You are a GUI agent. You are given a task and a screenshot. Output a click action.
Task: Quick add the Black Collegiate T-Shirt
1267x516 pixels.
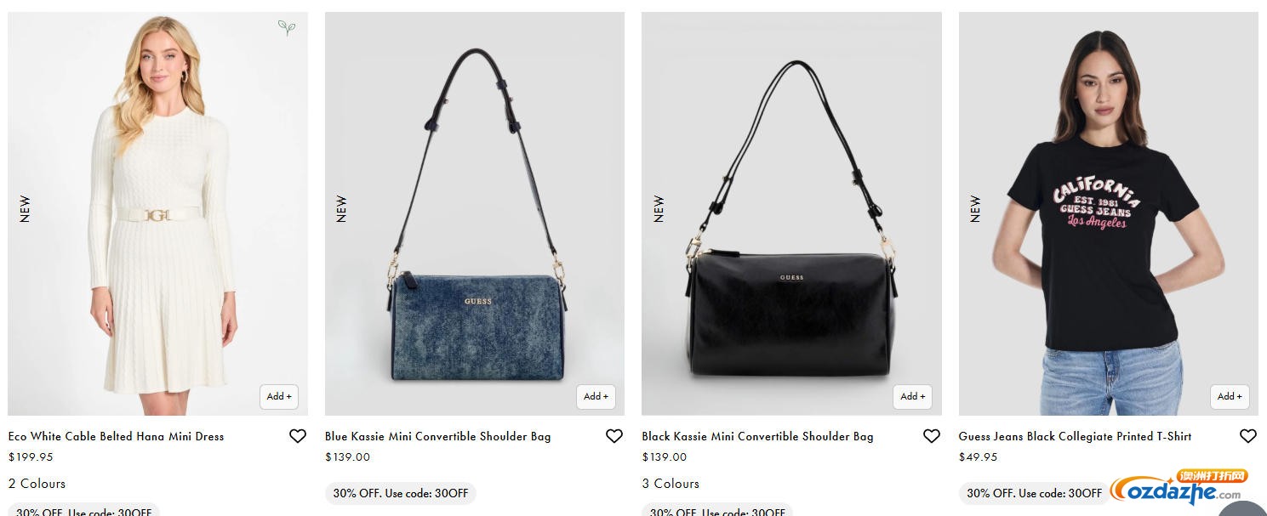(x=1230, y=396)
